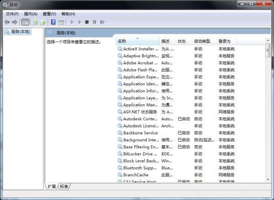
Task: Select the Base Filtering Engine service
Action: coord(141,147)
